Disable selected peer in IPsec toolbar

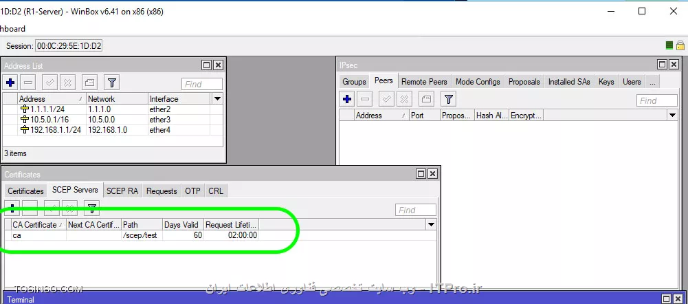click(x=404, y=99)
